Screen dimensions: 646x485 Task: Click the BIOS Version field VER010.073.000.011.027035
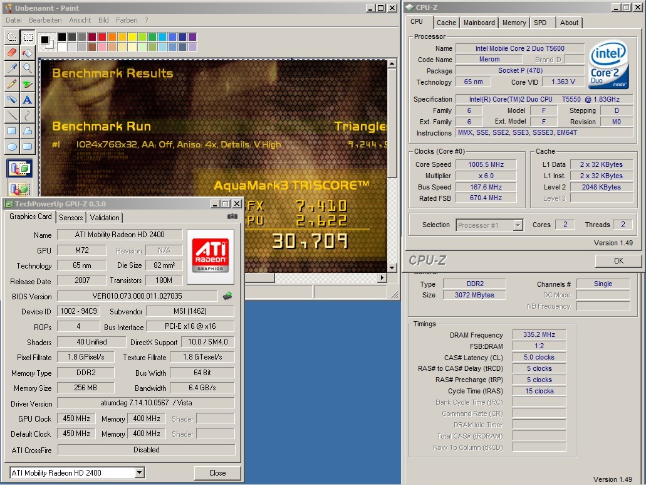tap(137, 296)
